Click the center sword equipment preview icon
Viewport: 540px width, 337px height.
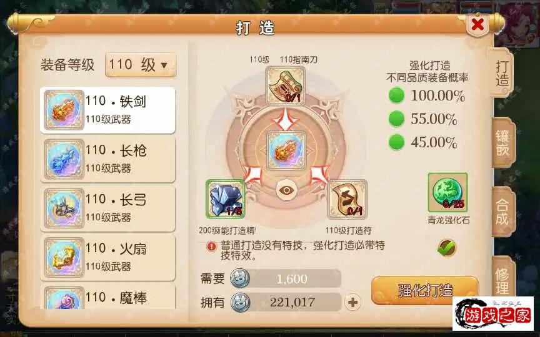pyautogui.click(x=286, y=150)
